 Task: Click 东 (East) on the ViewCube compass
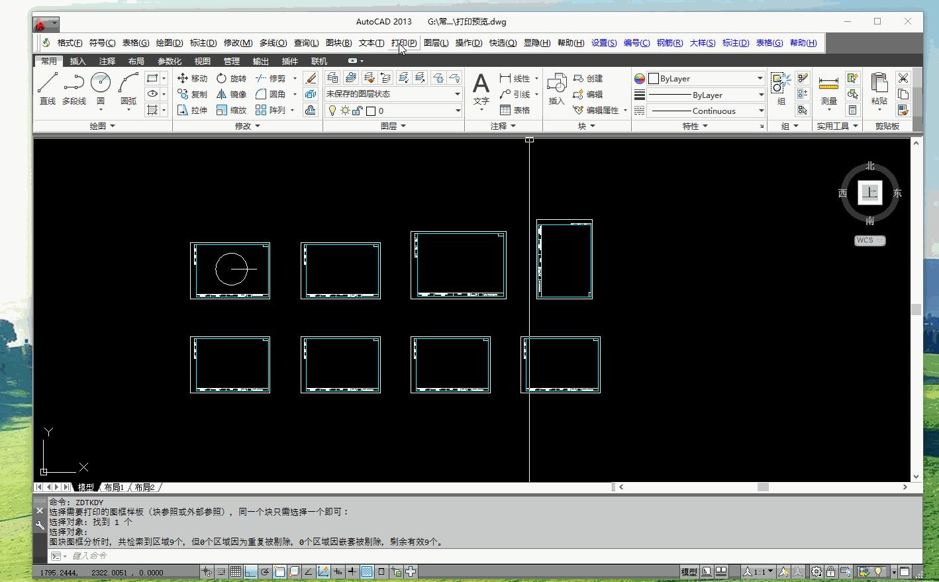pos(897,193)
